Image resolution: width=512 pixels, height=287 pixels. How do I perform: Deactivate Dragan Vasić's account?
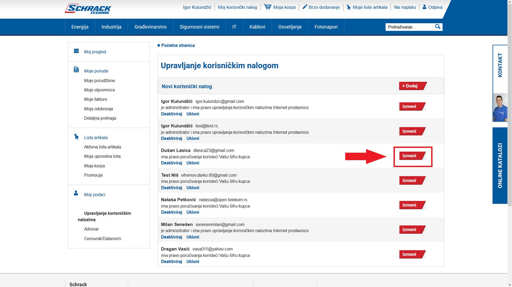pos(172,261)
